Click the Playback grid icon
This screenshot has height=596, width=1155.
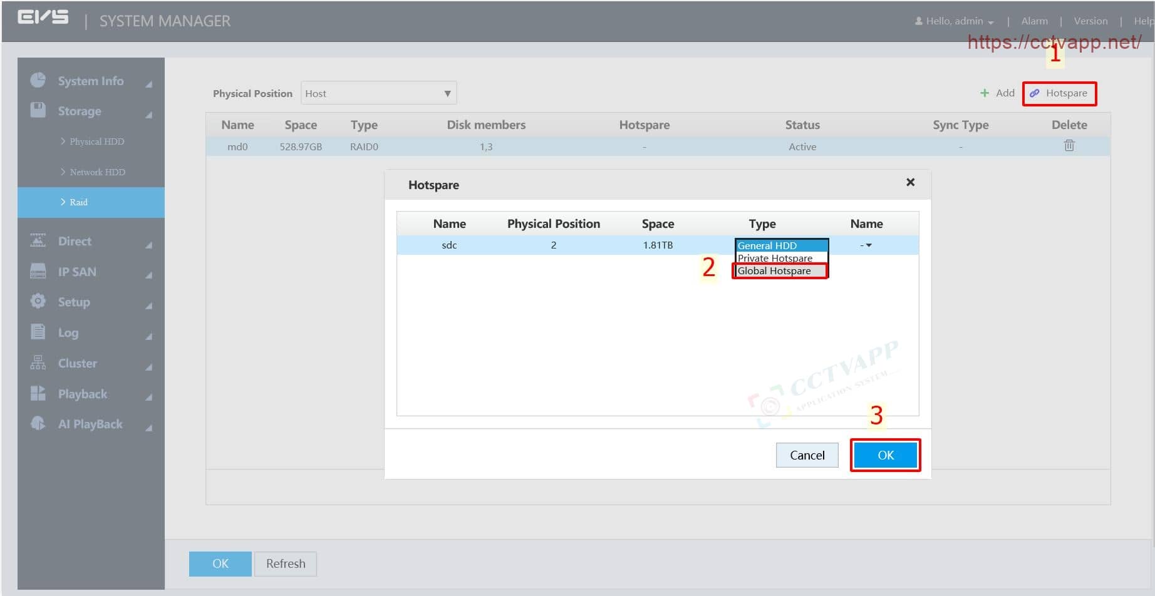[38, 393]
